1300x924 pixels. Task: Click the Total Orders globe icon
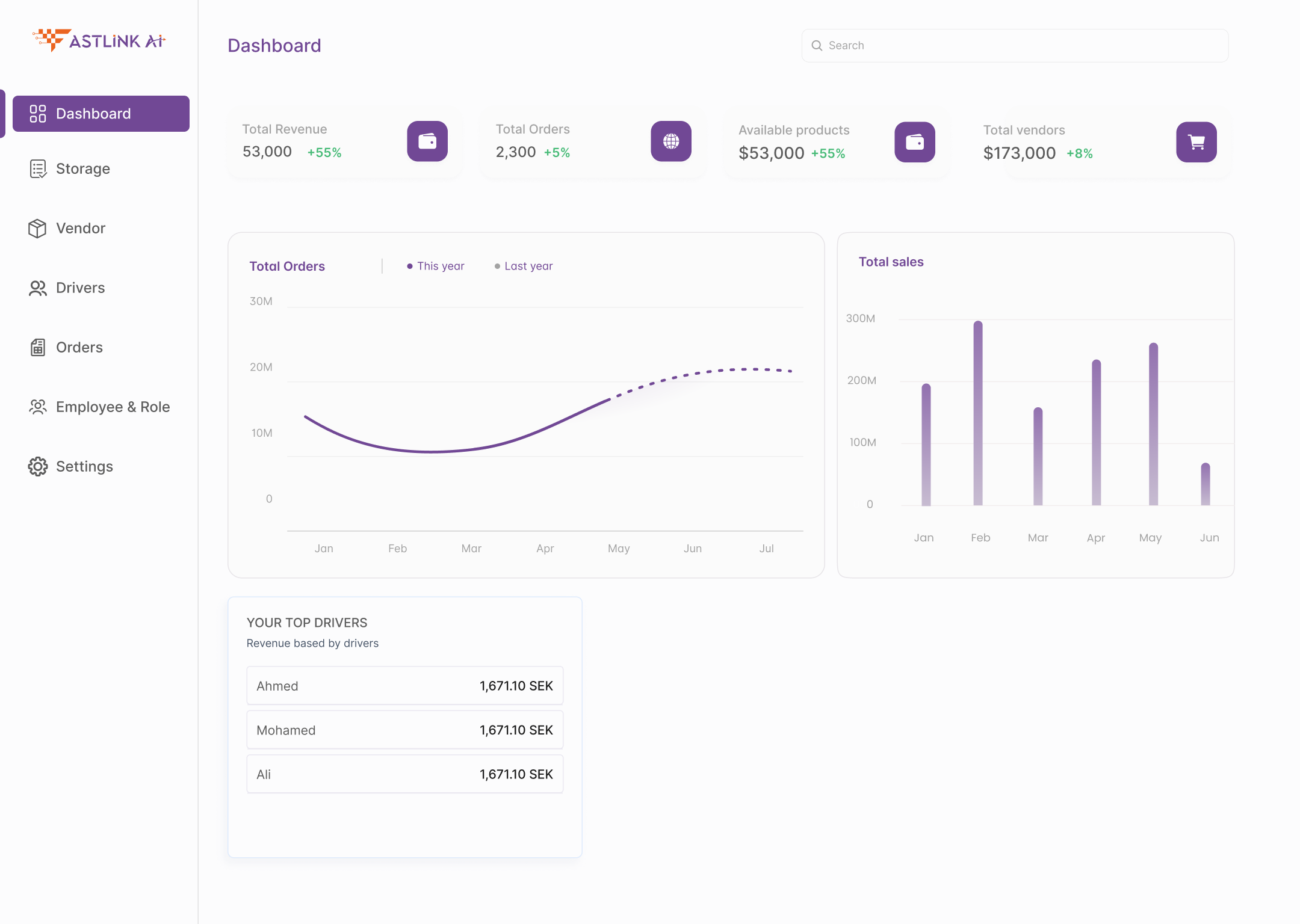[671, 141]
